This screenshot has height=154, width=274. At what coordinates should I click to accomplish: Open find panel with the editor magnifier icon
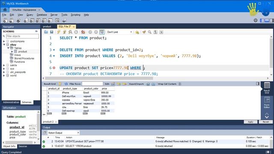(x=149, y=32)
